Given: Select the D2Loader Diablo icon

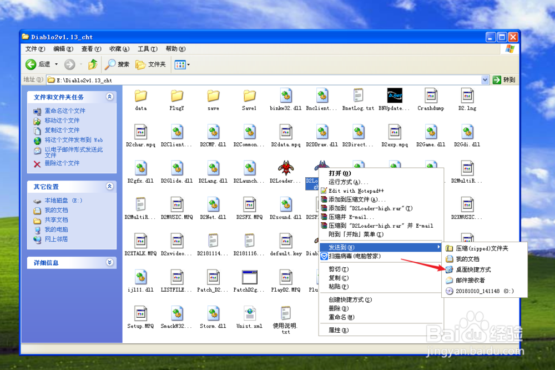Looking at the screenshot, I should pyautogui.click(x=286, y=168).
